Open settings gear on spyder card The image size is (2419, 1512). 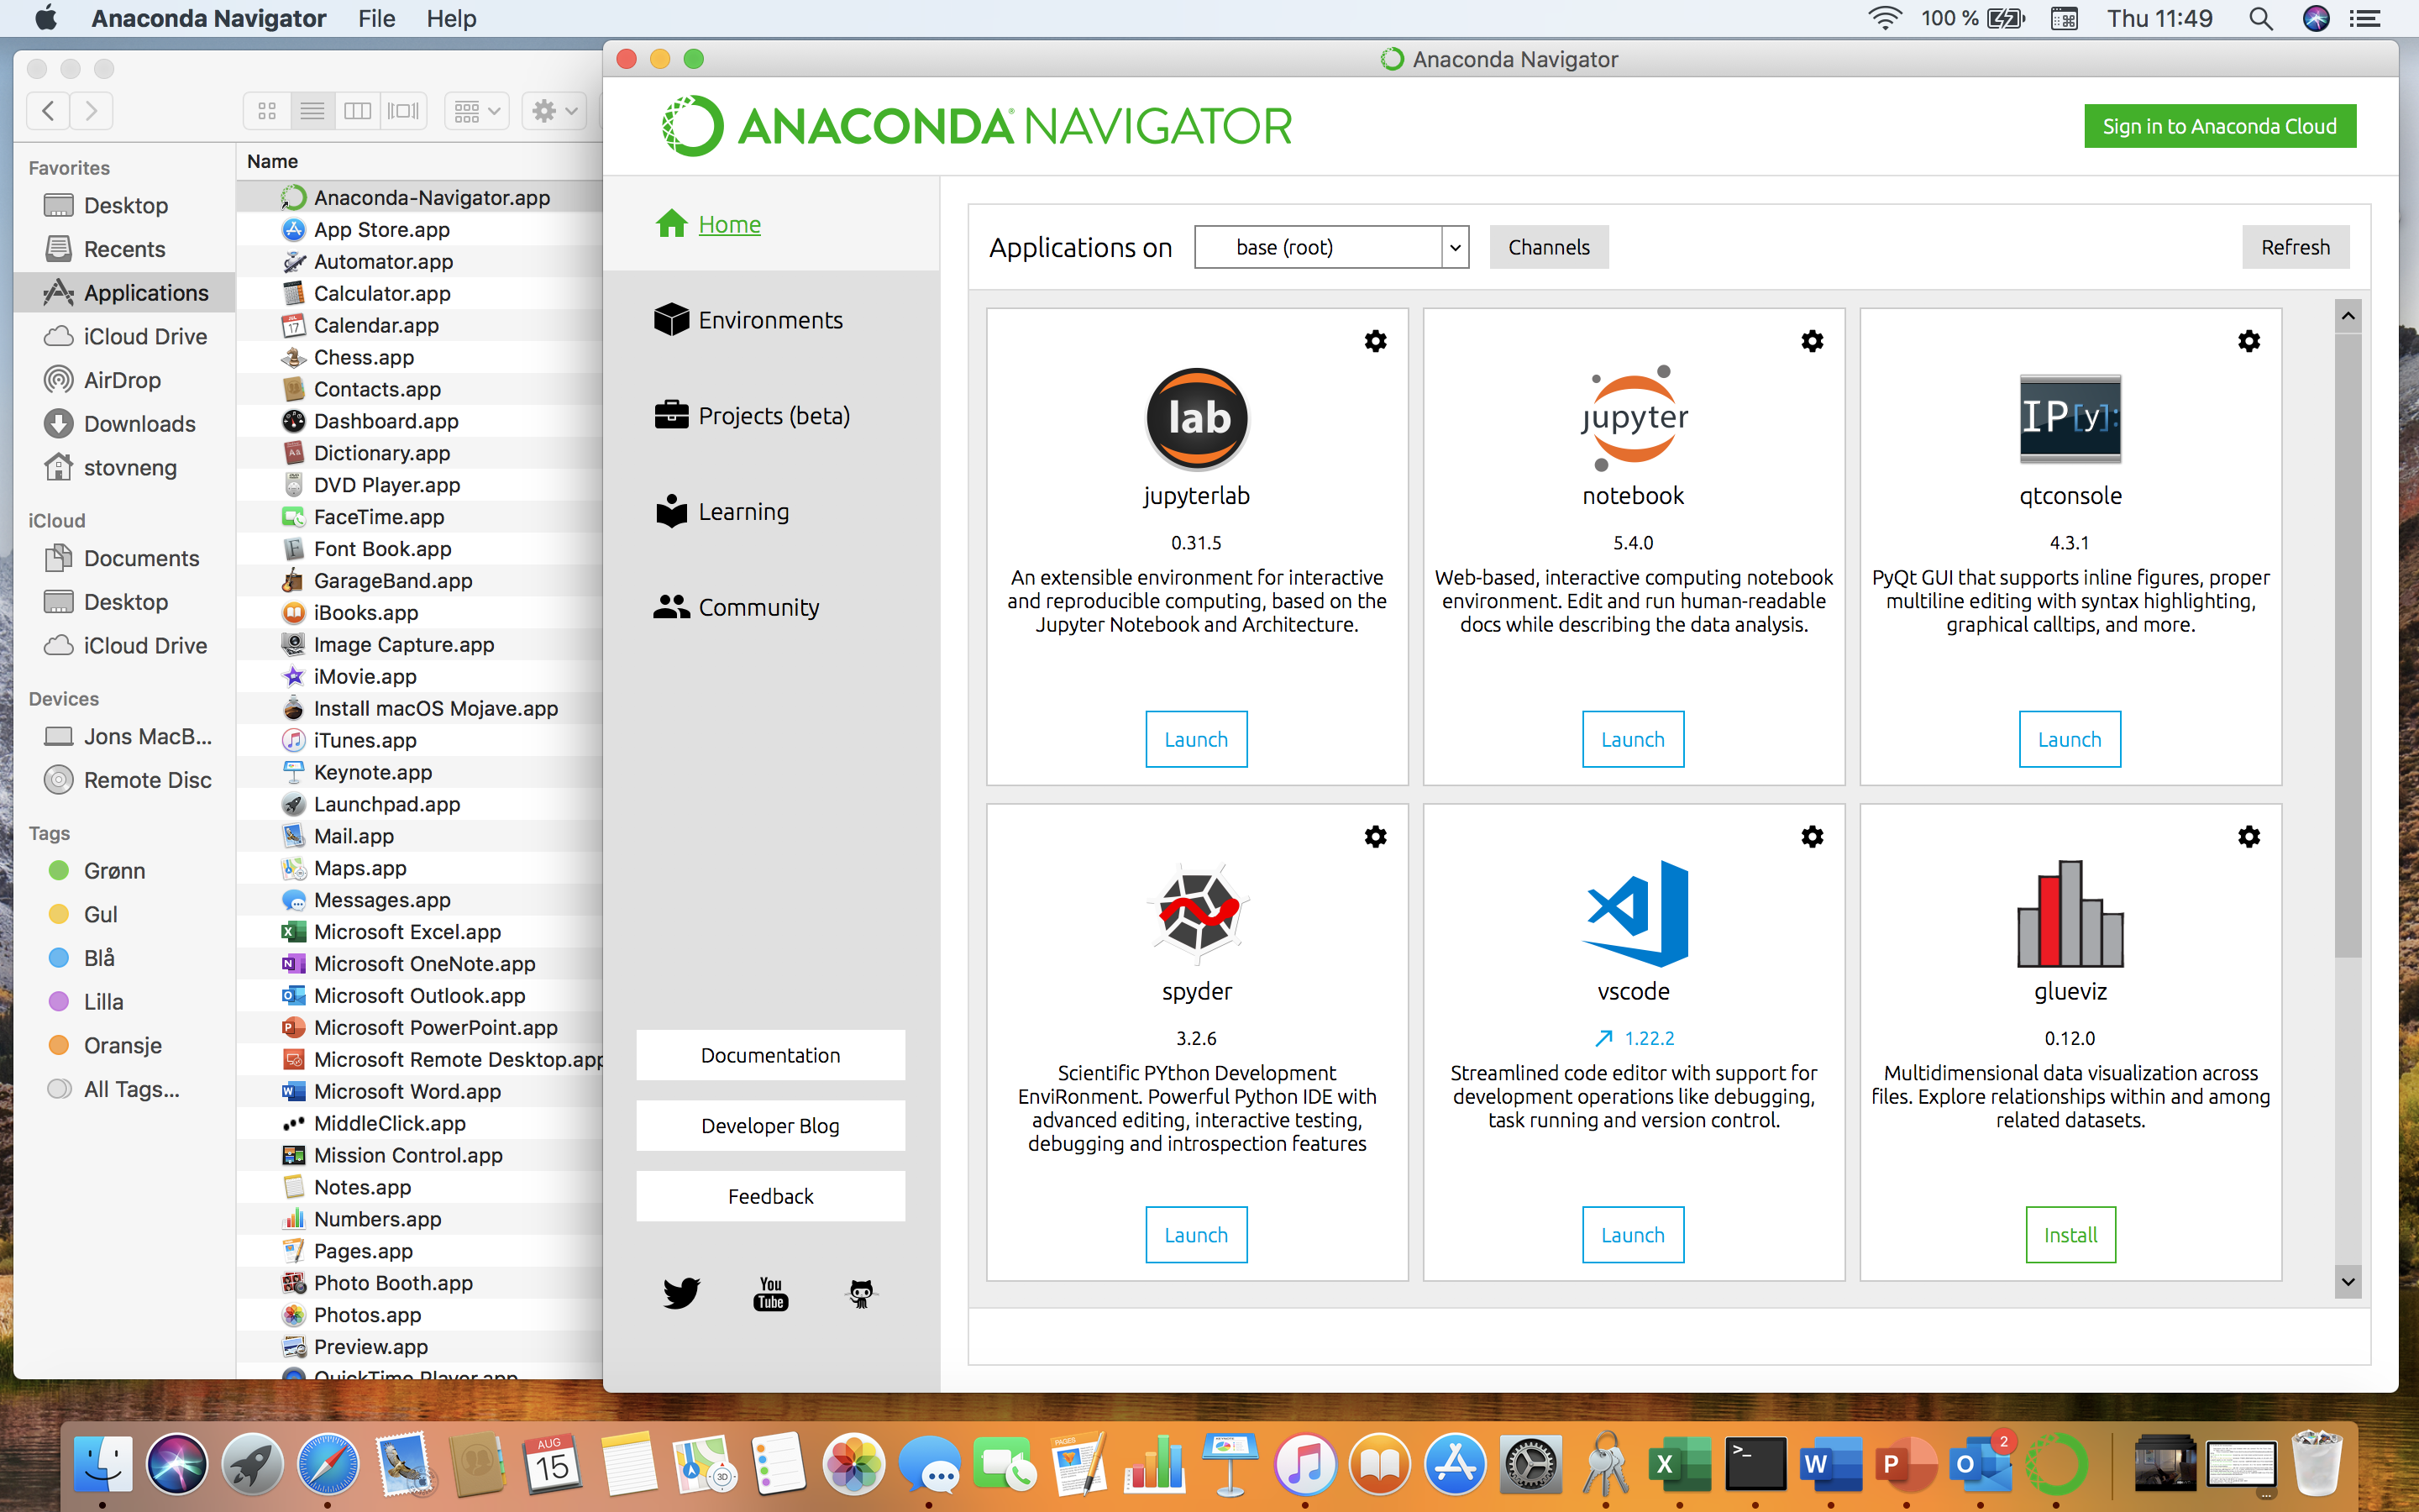(x=1376, y=836)
